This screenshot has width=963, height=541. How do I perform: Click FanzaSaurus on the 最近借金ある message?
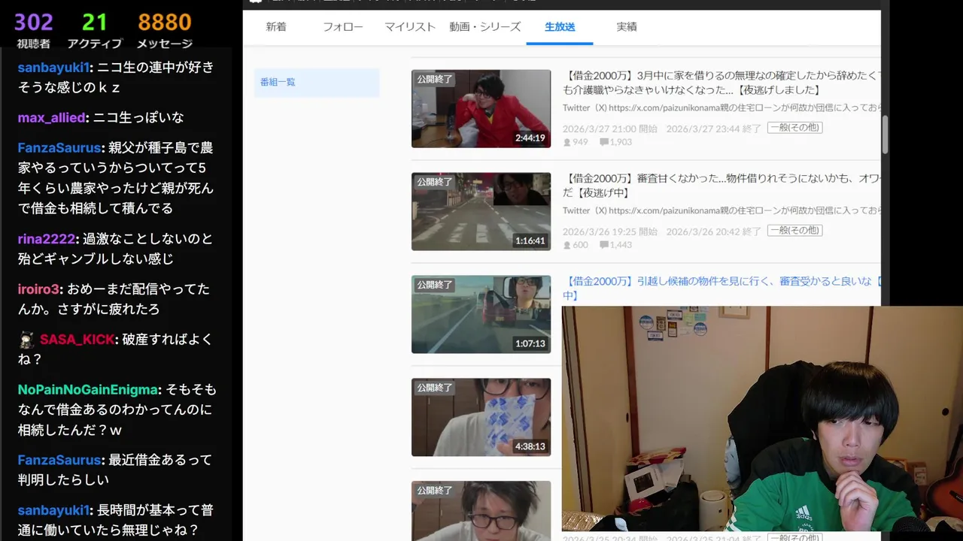pyautogui.click(x=59, y=460)
